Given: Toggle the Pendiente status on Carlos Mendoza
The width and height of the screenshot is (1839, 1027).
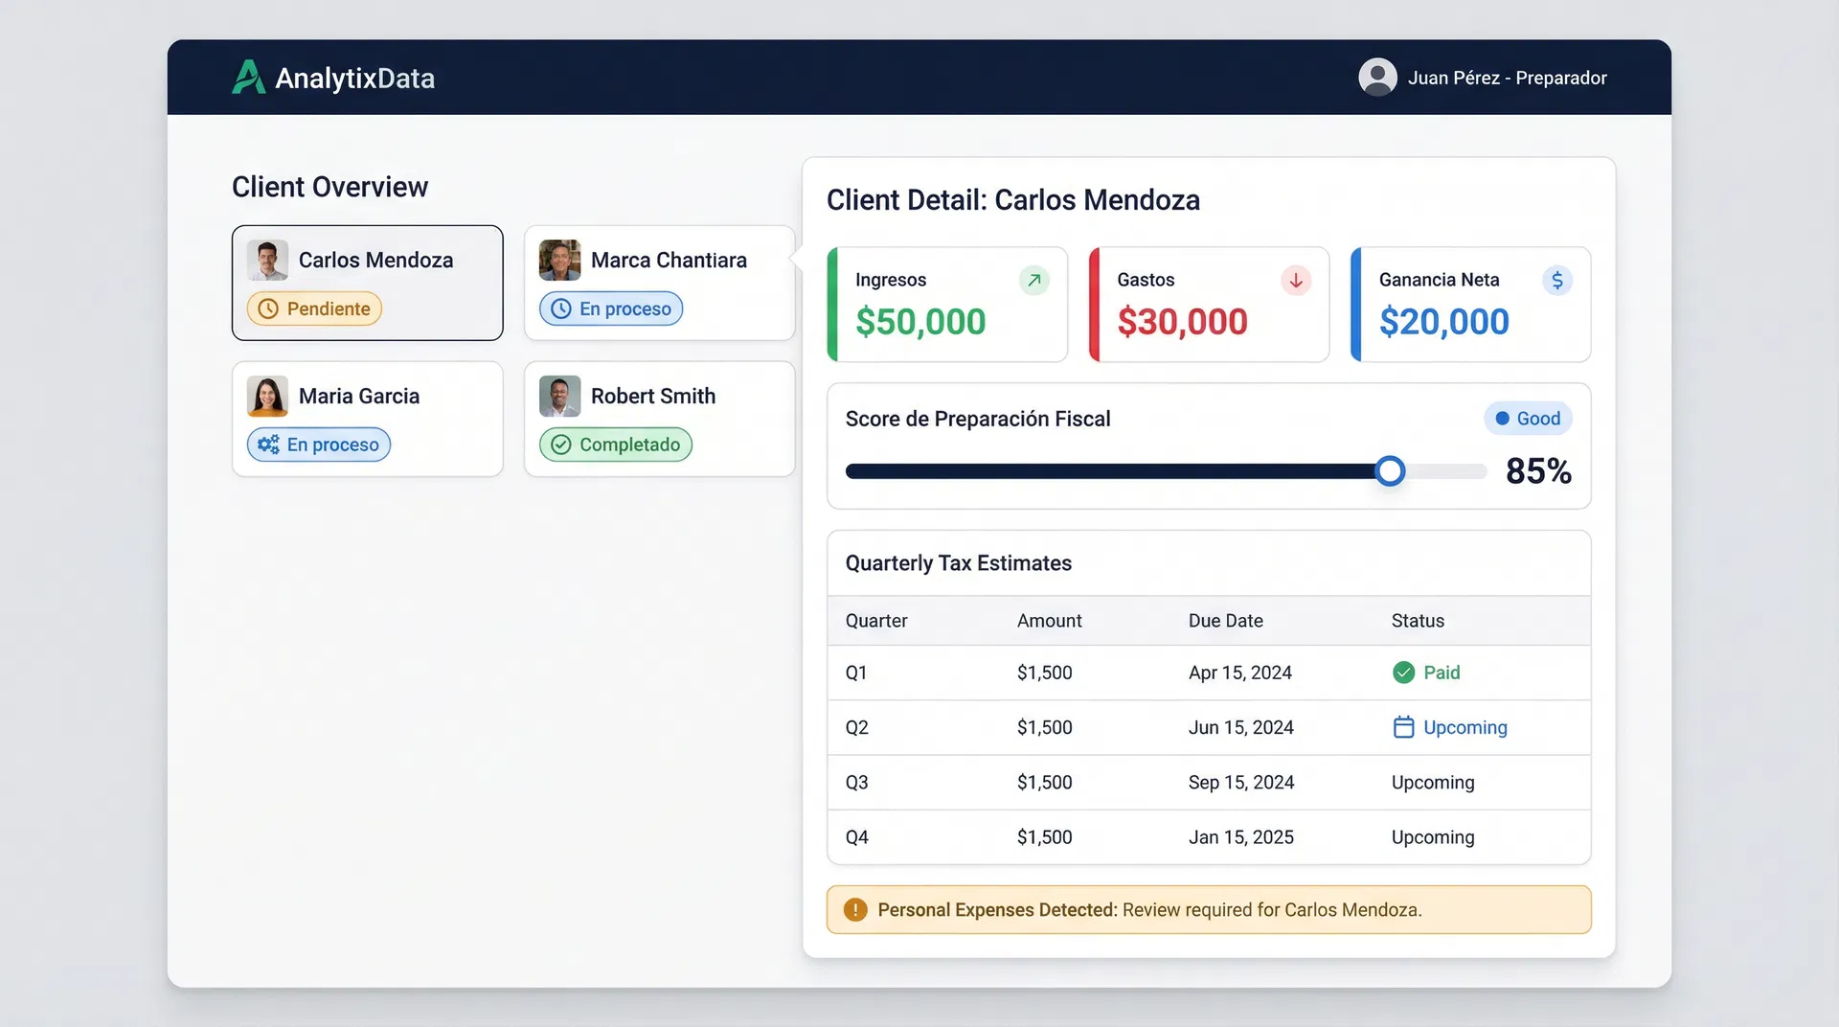Looking at the screenshot, I should (x=313, y=308).
